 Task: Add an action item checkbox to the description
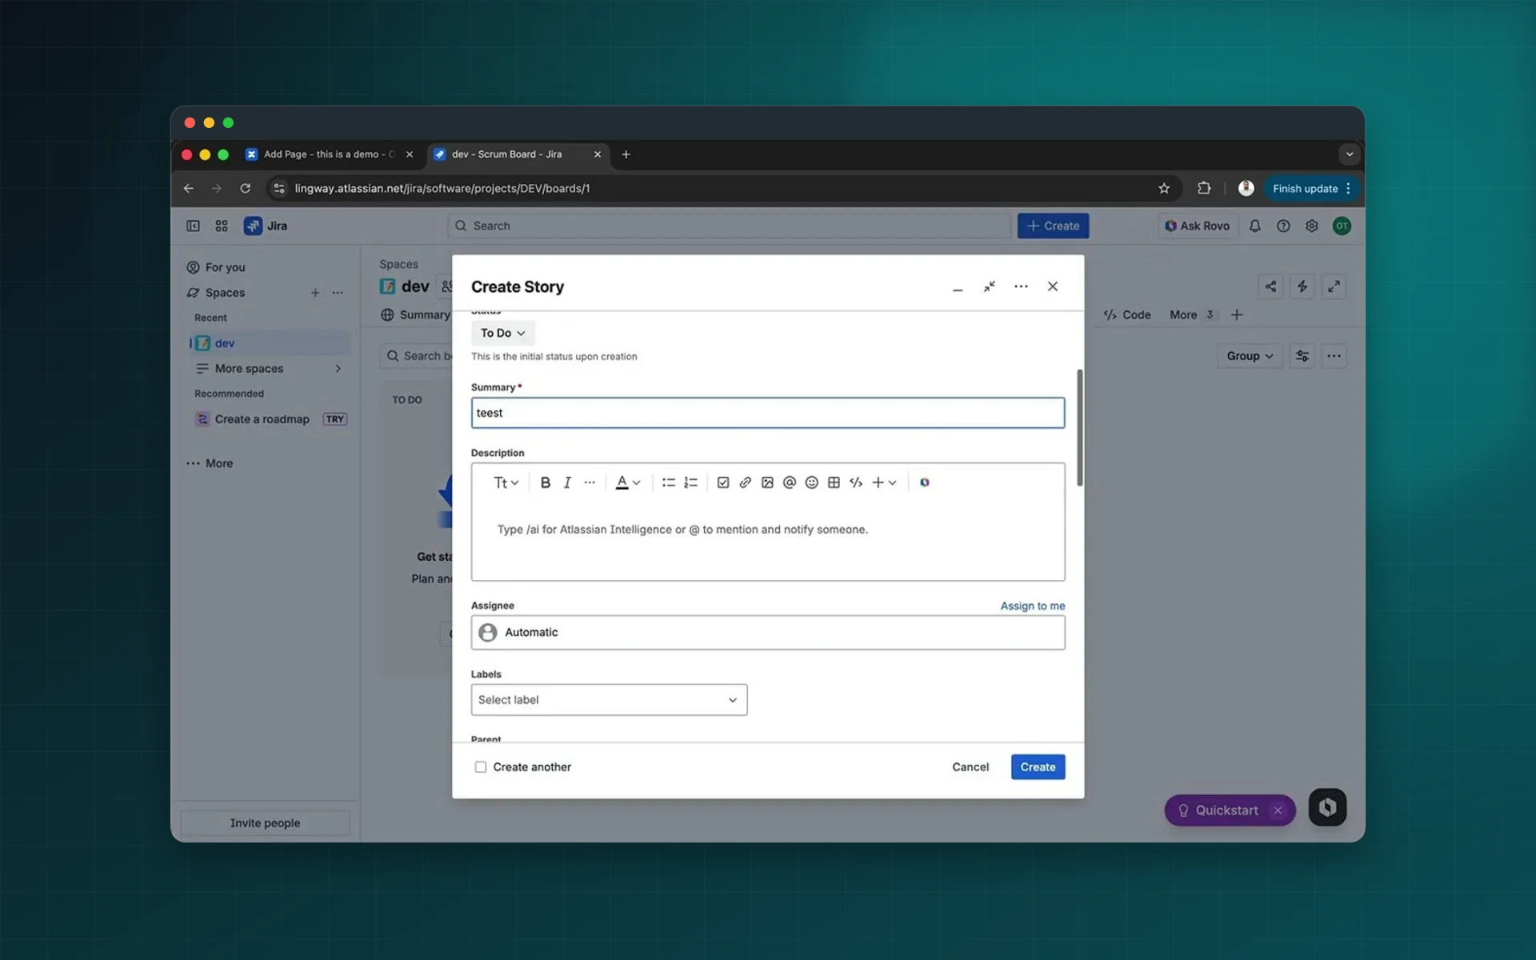point(723,482)
